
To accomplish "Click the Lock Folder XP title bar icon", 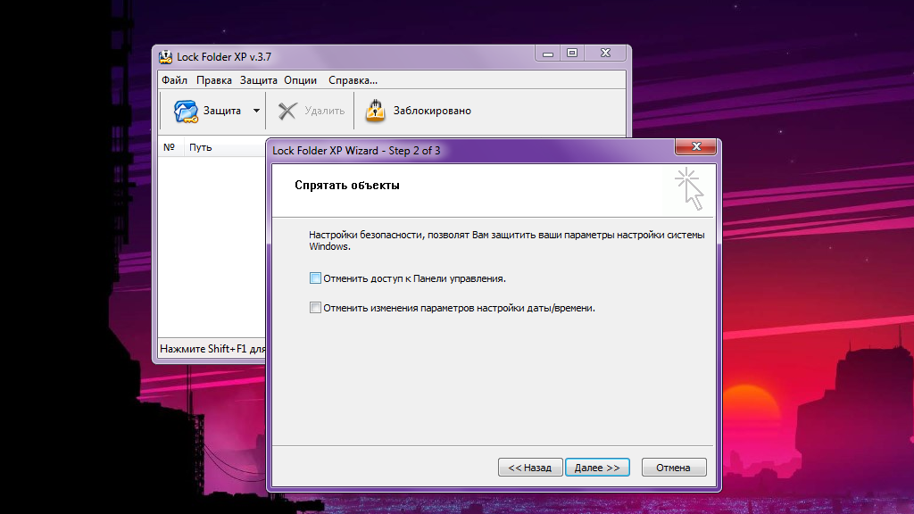I will (165, 56).
